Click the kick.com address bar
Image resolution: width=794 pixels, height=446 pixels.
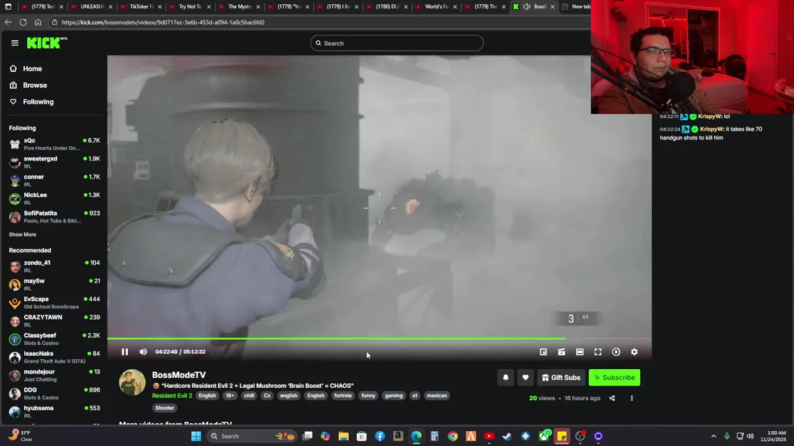pyautogui.click(x=319, y=22)
